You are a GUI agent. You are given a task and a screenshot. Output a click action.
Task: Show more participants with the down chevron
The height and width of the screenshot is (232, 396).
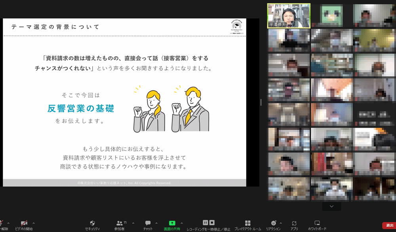click(x=331, y=206)
